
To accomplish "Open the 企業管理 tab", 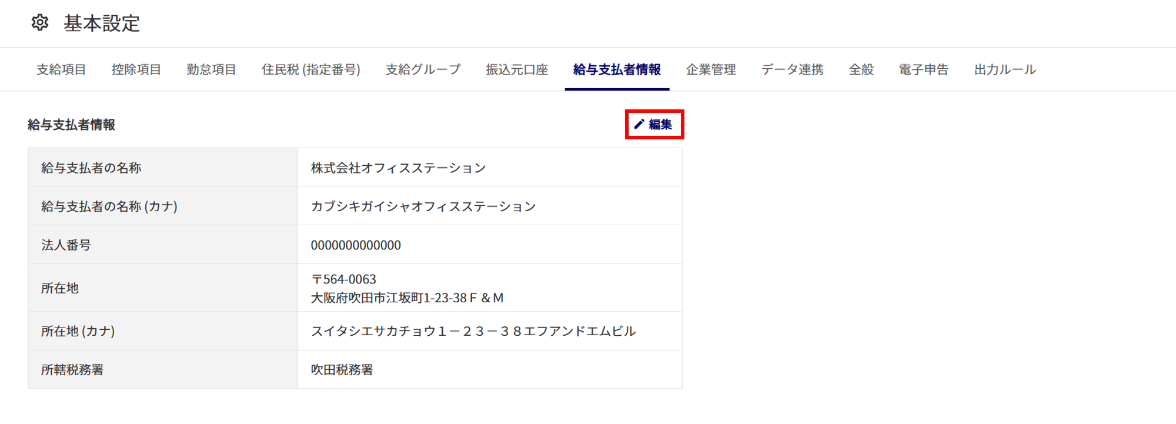I will [711, 69].
